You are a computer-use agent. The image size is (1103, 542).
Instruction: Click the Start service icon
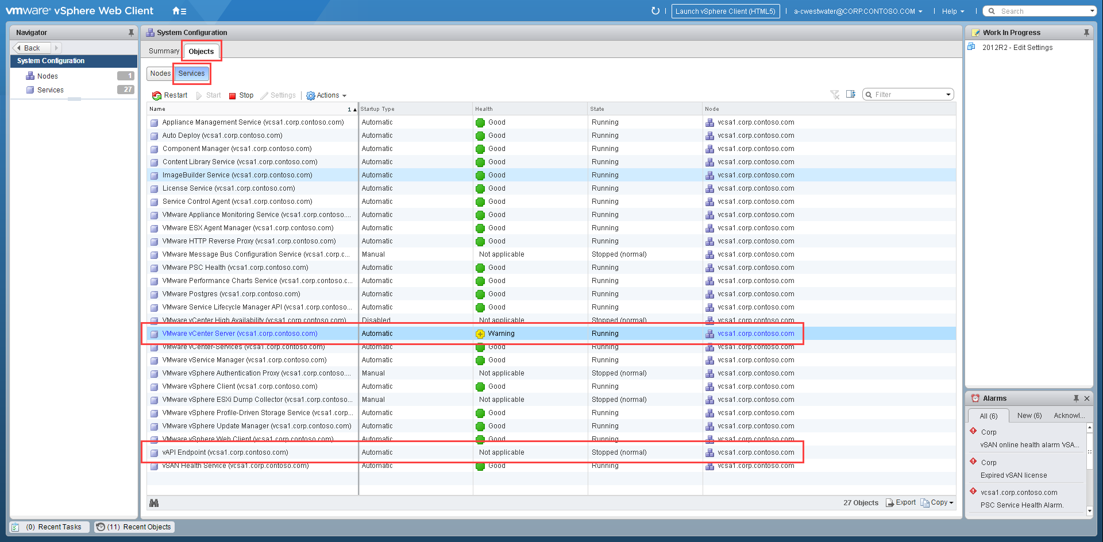(199, 95)
